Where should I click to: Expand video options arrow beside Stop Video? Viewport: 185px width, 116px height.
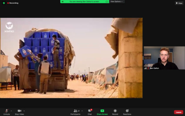24,111
